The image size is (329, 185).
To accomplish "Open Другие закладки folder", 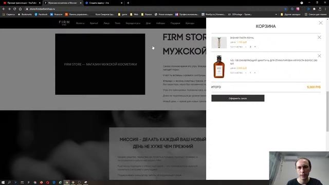I will click(290, 14).
